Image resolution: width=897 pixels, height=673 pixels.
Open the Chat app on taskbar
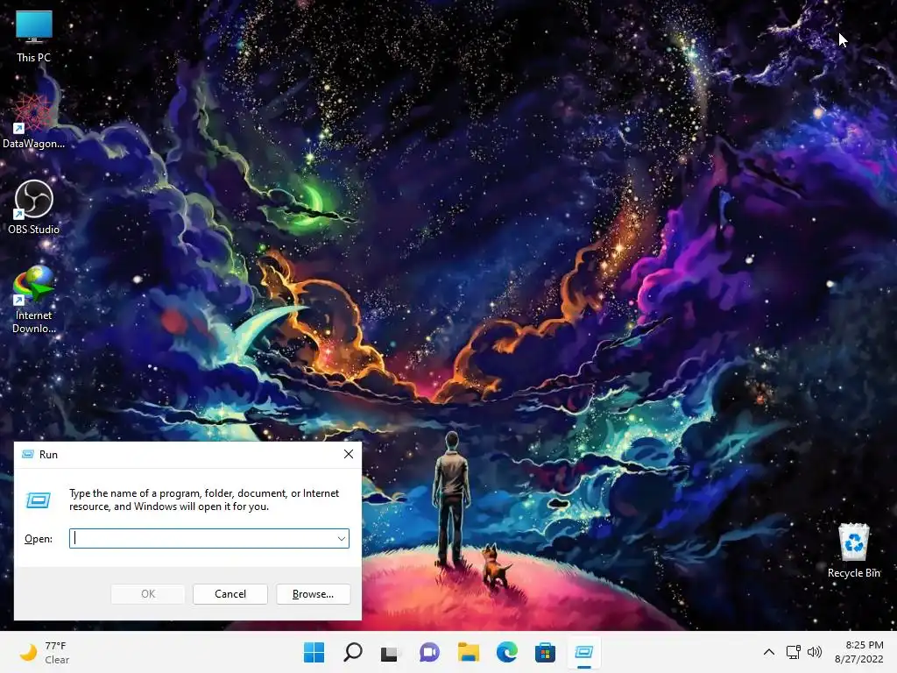click(x=429, y=652)
